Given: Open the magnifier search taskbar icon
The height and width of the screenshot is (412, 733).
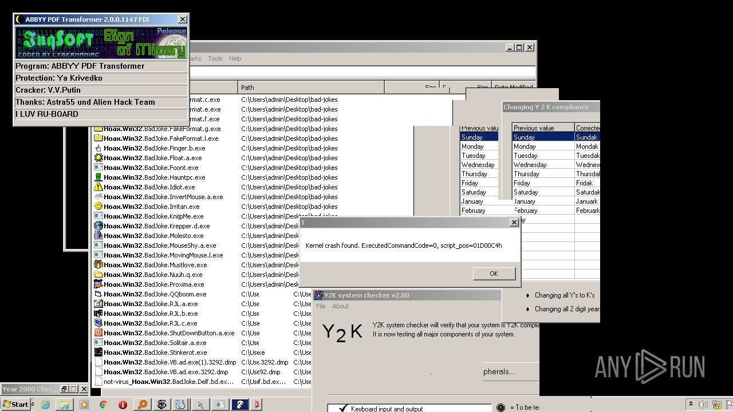Looking at the screenshot, I should (x=142, y=405).
